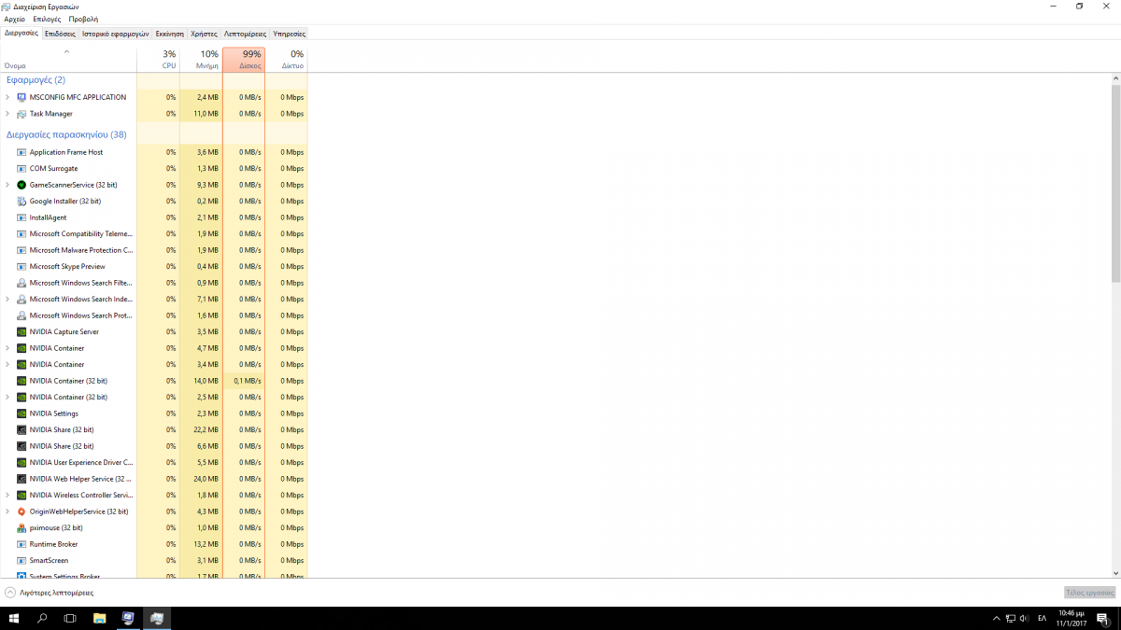Click the process list vertical scrollbar

[1115, 183]
